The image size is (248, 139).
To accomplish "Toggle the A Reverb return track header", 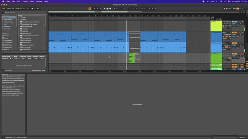I will pos(216,64).
